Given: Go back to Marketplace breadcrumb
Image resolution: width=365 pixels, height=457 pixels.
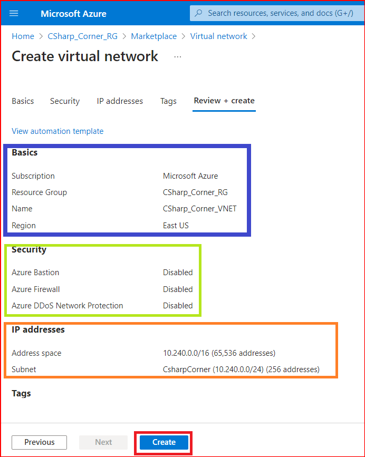Looking at the screenshot, I should point(153,36).
